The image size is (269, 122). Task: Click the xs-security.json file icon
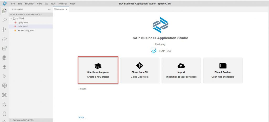[x=15, y=30]
